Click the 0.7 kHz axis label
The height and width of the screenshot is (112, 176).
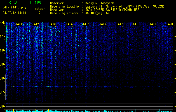coord(2,92)
